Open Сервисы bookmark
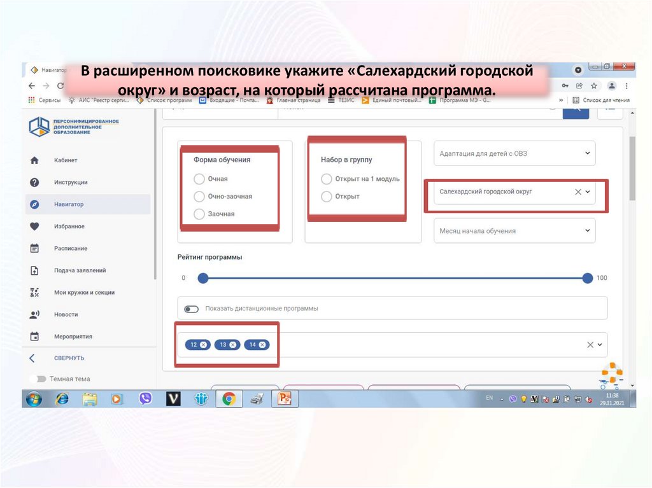Image resolution: width=652 pixels, height=488 pixels. [45, 100]
